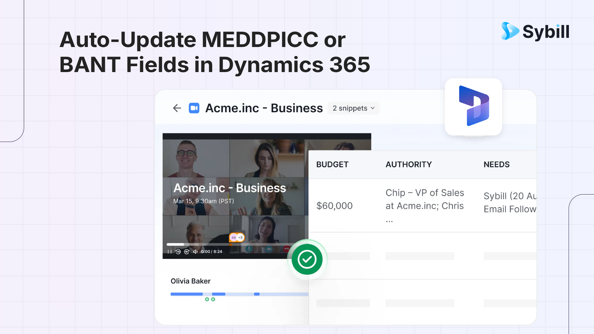Viewport: 594px width, 334px height.
Task: Click the Sybill (20 Au… needs cell
Action: 510,203
